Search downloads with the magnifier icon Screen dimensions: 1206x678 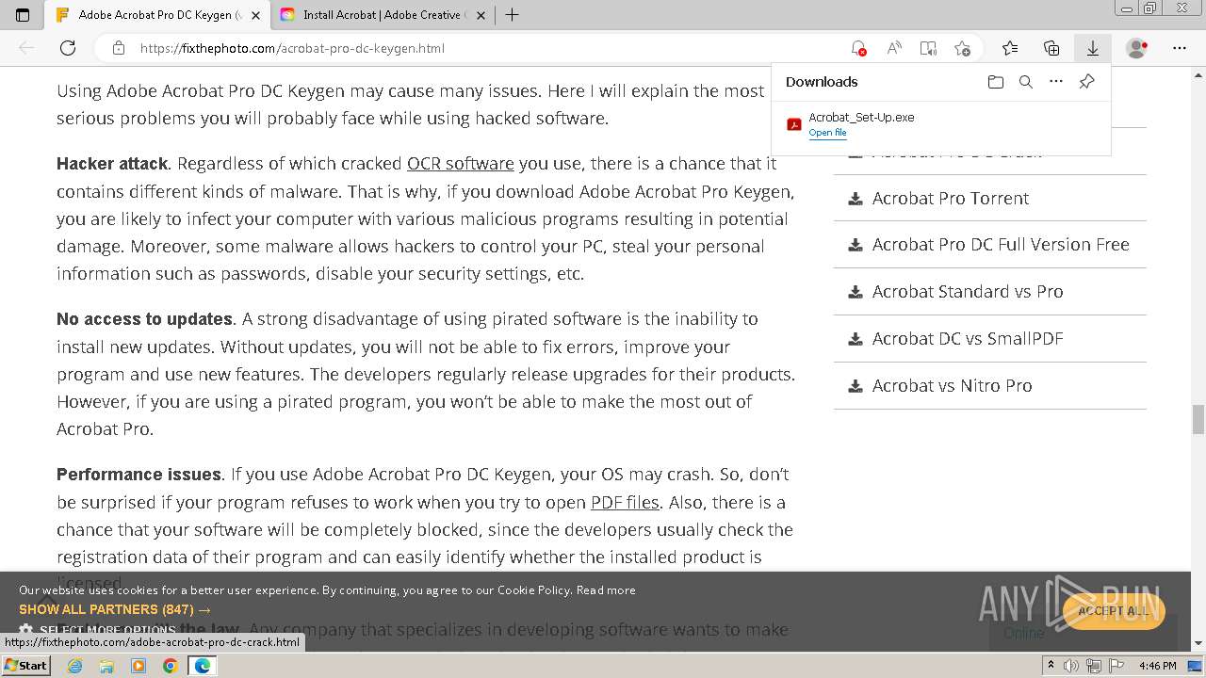pos(1026,82)
